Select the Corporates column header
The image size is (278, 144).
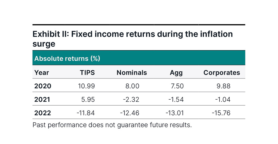pyautogui.click(x=222, y=73)
